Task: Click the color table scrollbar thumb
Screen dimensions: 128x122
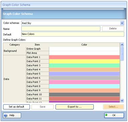Action: point(122,54)
